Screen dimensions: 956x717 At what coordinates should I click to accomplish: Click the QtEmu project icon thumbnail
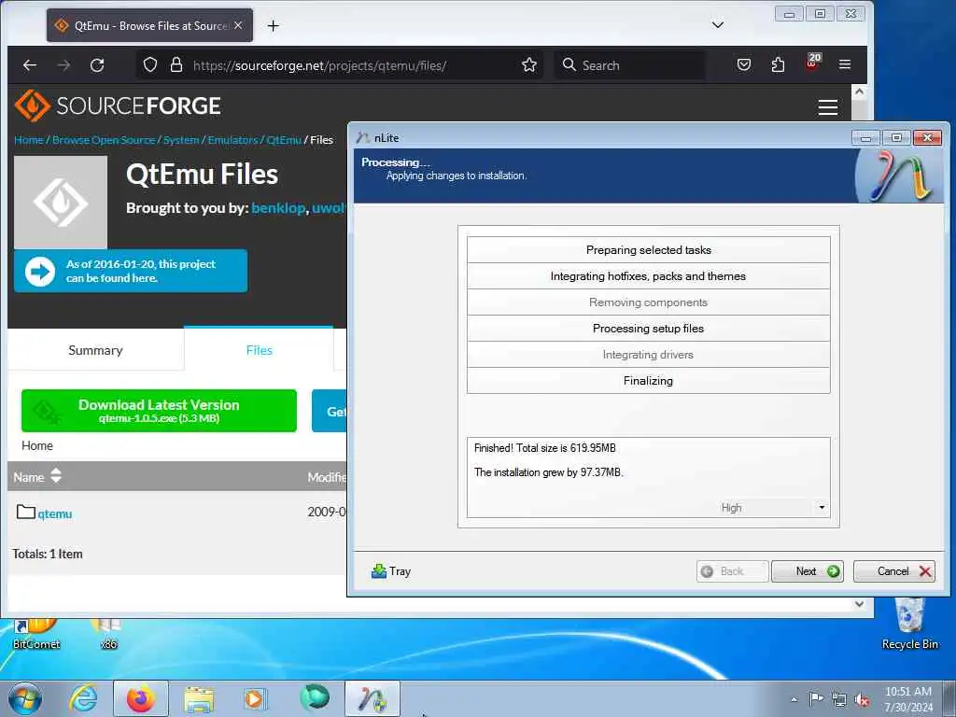(61, 202)
